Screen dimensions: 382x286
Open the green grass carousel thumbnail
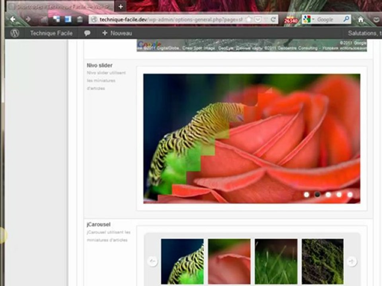click(276, 261)
